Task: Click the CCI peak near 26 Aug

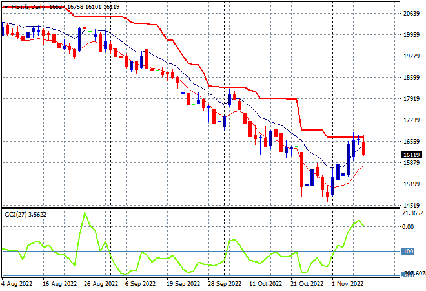Action: [85, 213]
